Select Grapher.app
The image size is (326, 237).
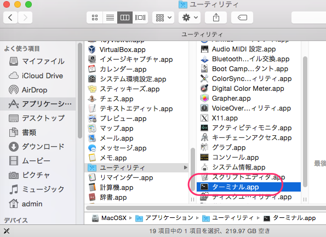[x=249, y=99]
